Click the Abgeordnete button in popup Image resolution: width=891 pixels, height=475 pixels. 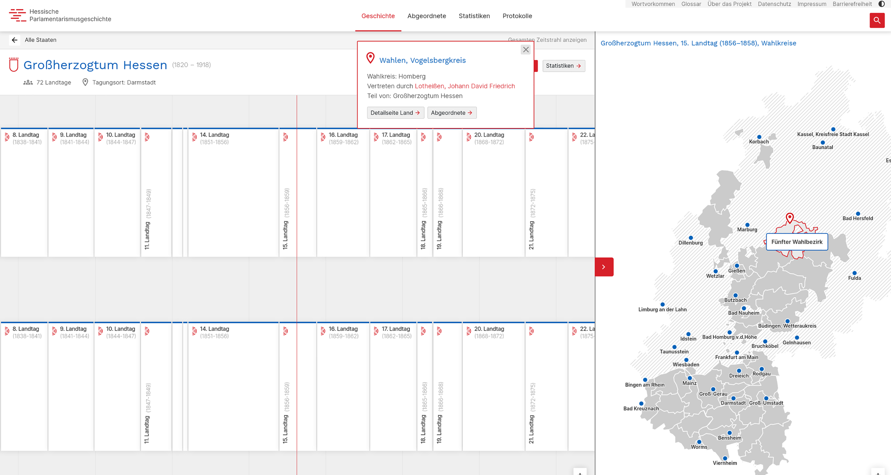coord(451,113)
